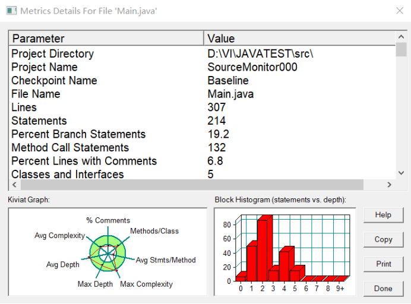This screenshot has height=304, width=411.
Task: Click the Help button
Action: pyautogui.click(x=383, y=215)
